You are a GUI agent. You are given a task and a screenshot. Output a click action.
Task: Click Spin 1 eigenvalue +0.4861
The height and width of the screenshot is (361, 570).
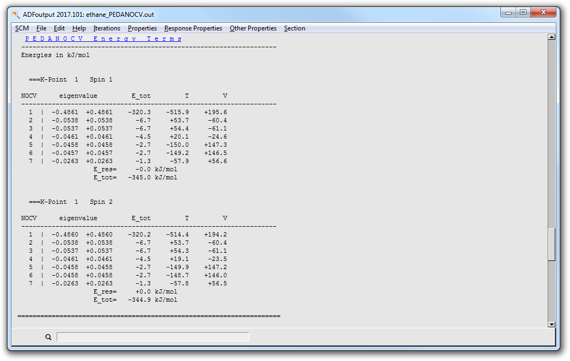(x=99, y=112)
